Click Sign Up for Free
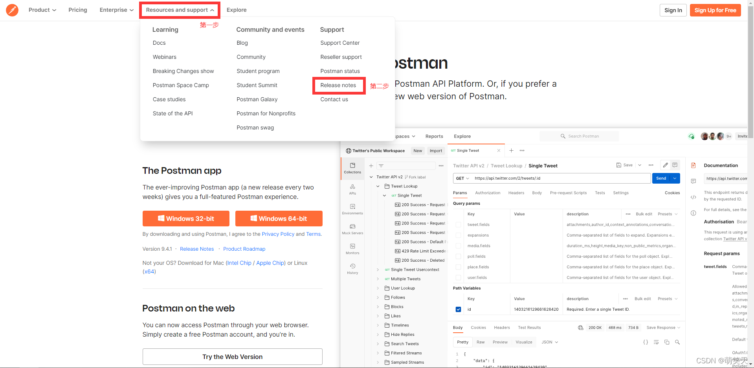Viewport: 754px width, 368px height. [715, 10]
